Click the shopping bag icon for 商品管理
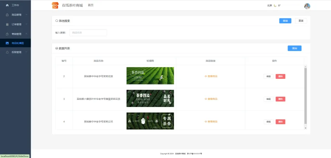Image resolution: width=331 pixels, height=158 pixels. click(7, 15)
